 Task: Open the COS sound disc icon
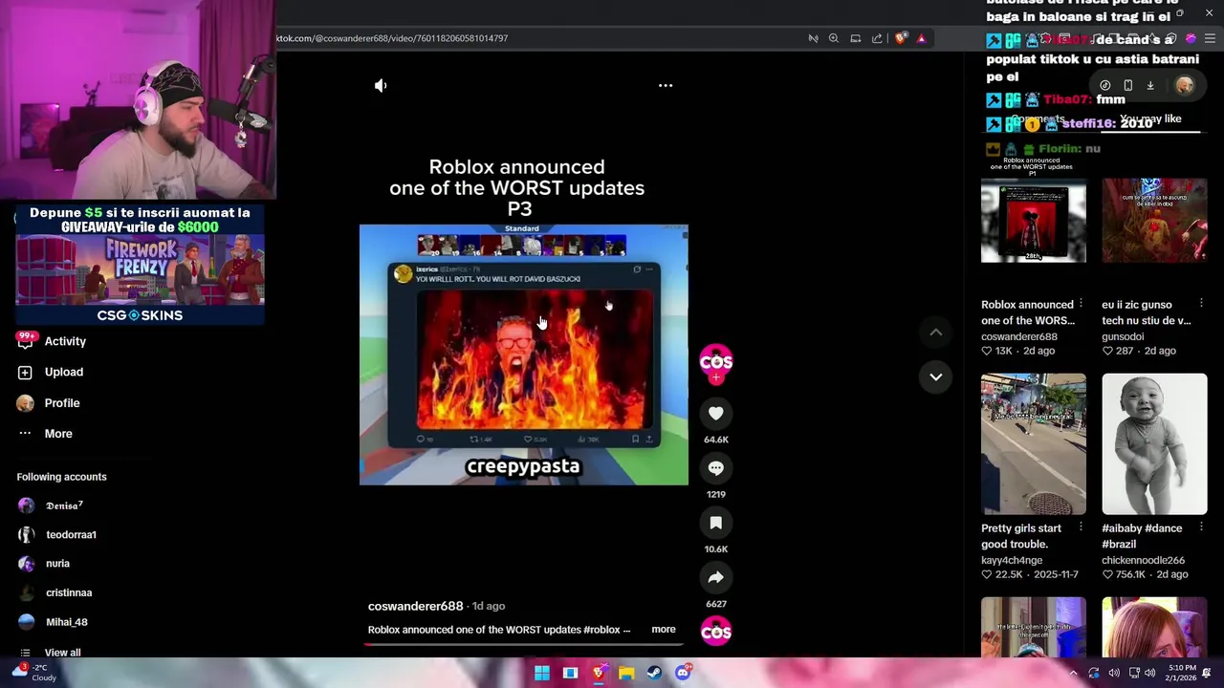[x=716, y=632]
